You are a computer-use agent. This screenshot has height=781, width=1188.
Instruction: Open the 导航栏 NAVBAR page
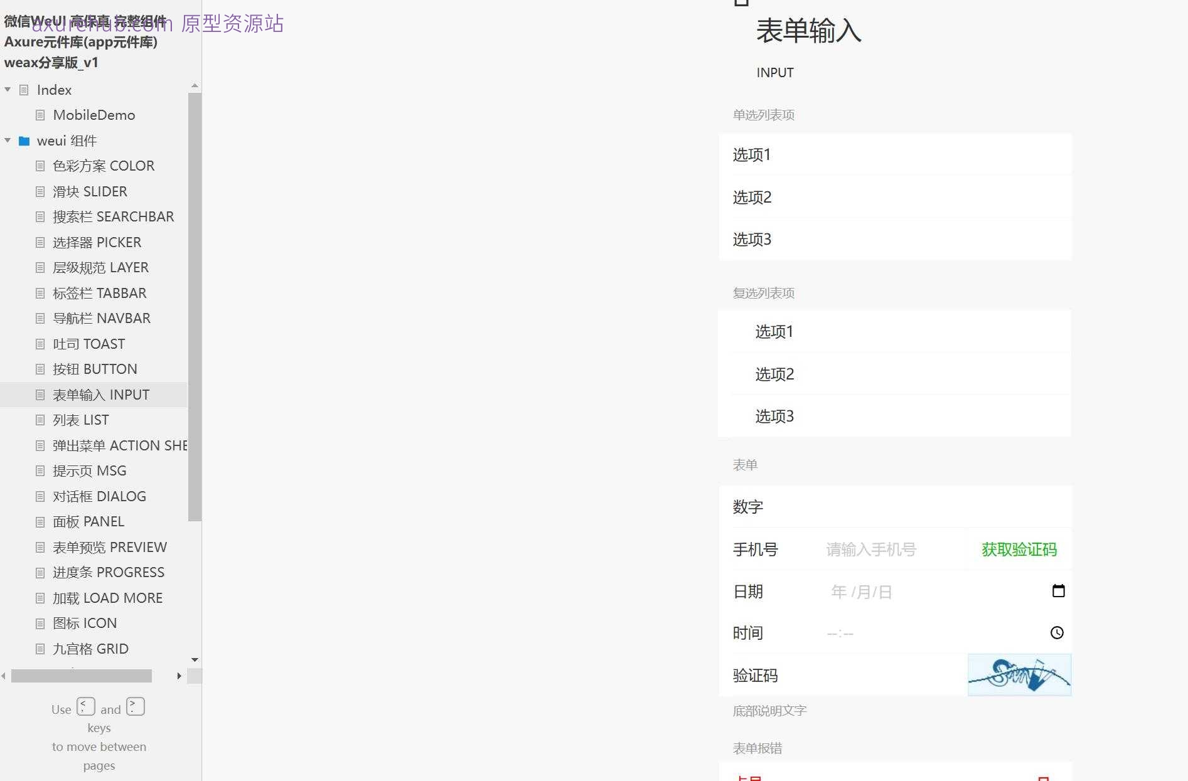click(x=102, y=318)
